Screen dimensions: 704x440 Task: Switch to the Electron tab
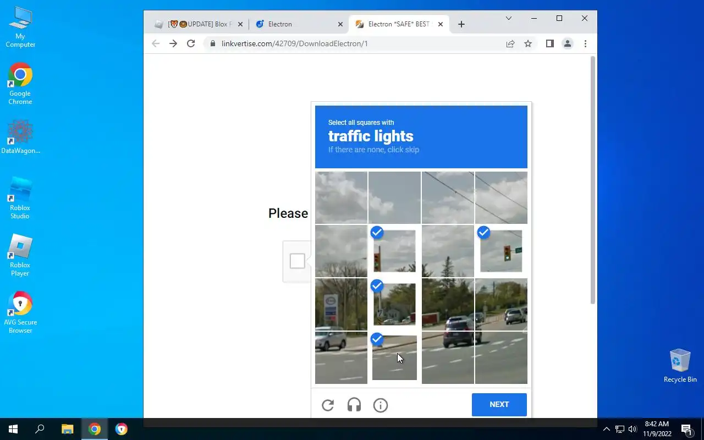pos(299,24)
